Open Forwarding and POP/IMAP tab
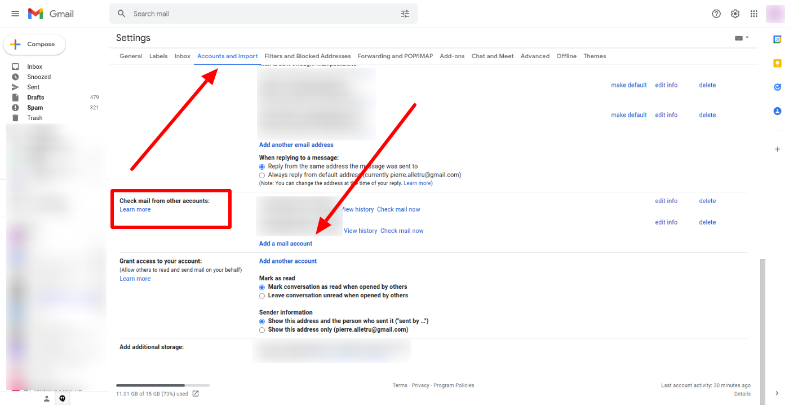The height and width of the screenshot is (405, 789). coord(395,56)
